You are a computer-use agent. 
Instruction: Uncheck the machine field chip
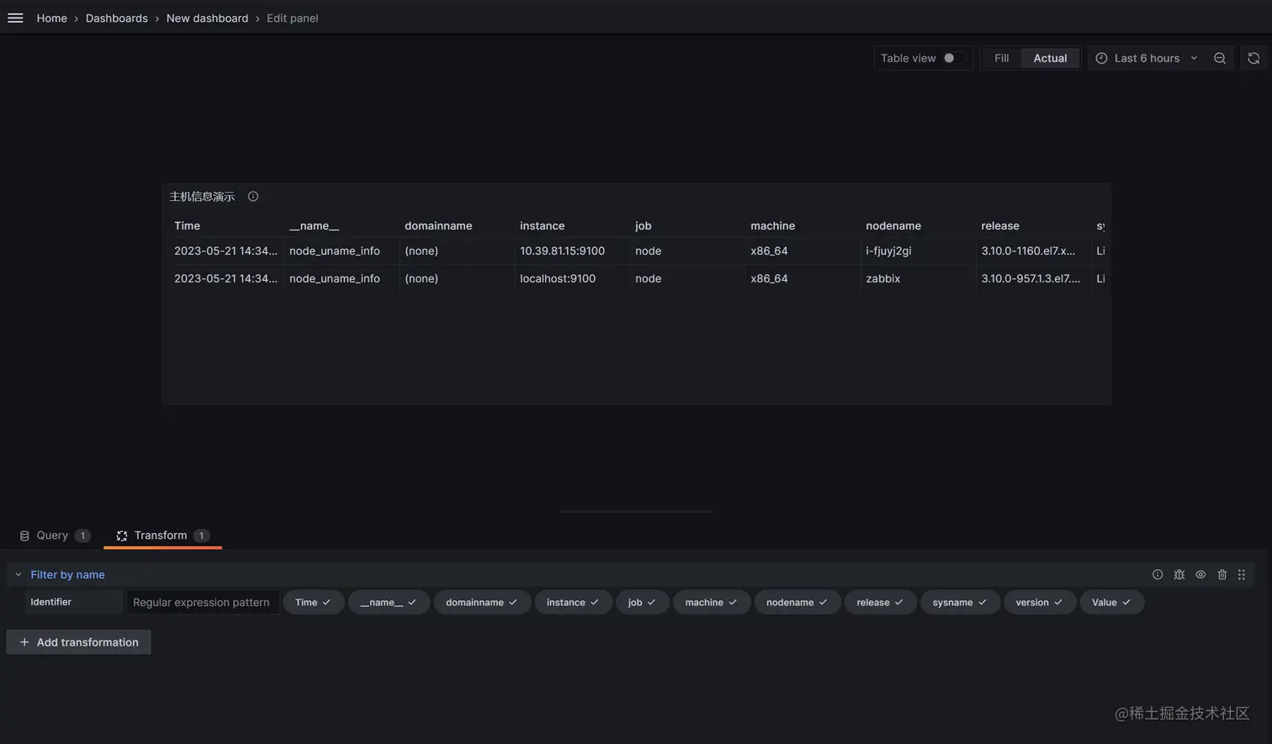click(712, 603)
